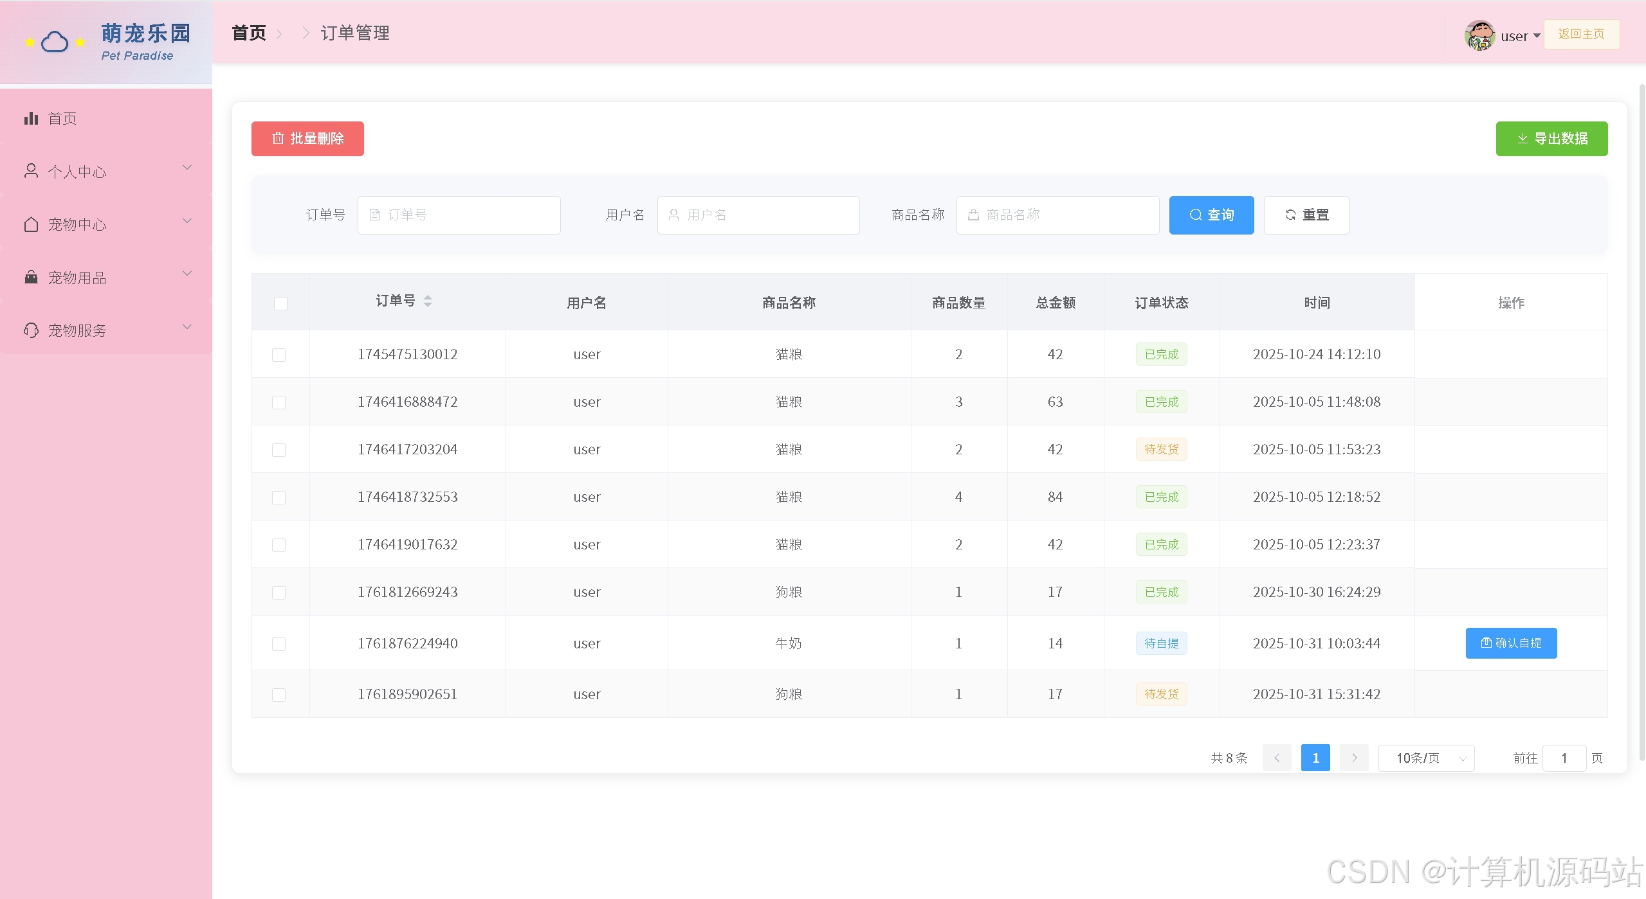Viewport: 1646px width, 899px height.
Task: Open 宠物服务 sidebar menu item
Action: [x=106, y=330]
